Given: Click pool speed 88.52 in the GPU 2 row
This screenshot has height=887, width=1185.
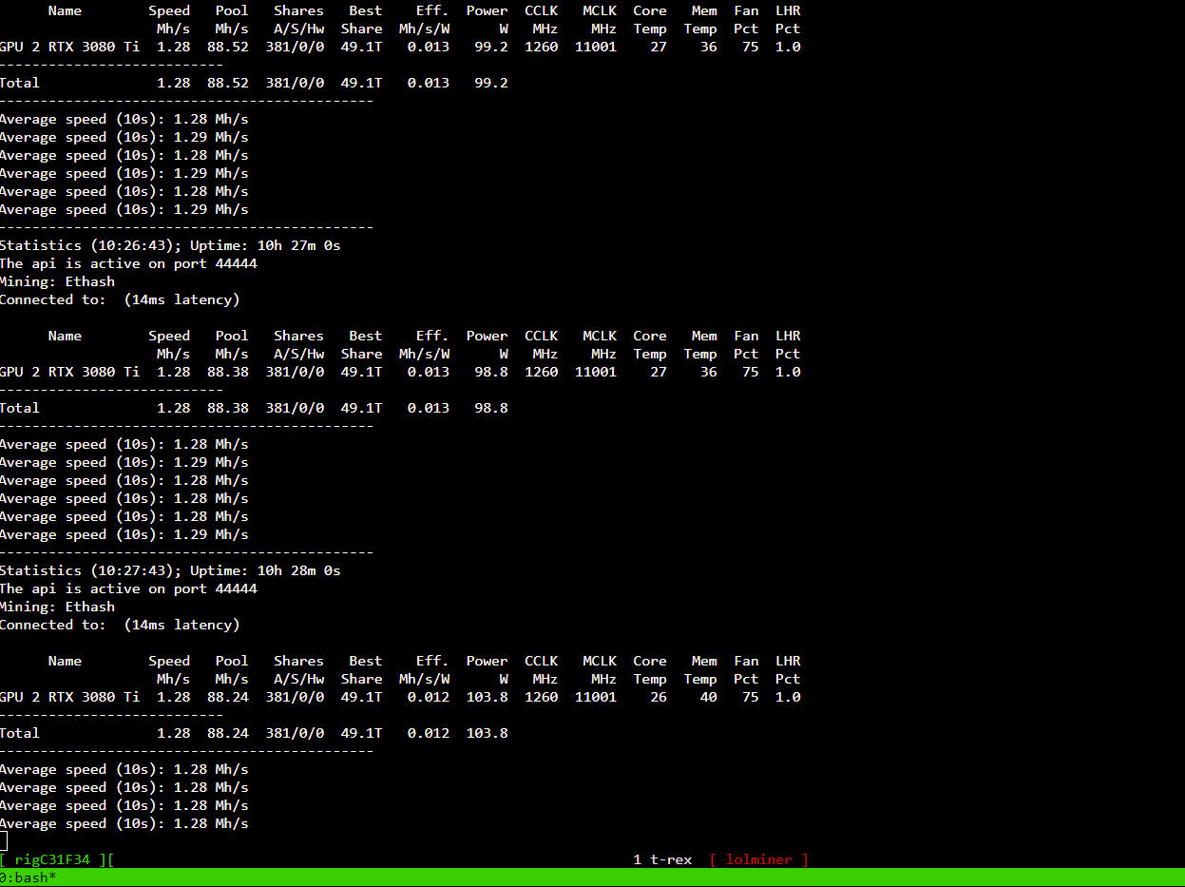Looking at the screenshot, I should point(228,47).
